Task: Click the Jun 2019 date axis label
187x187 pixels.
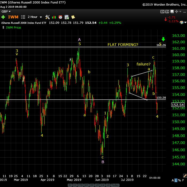Action: (x=102, y=180)
